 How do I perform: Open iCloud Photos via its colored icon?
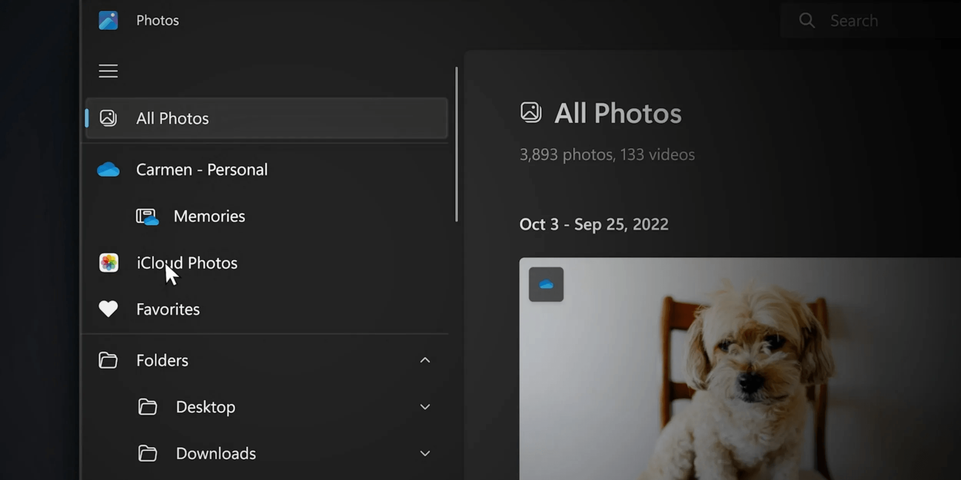click(x=109, y=263)
